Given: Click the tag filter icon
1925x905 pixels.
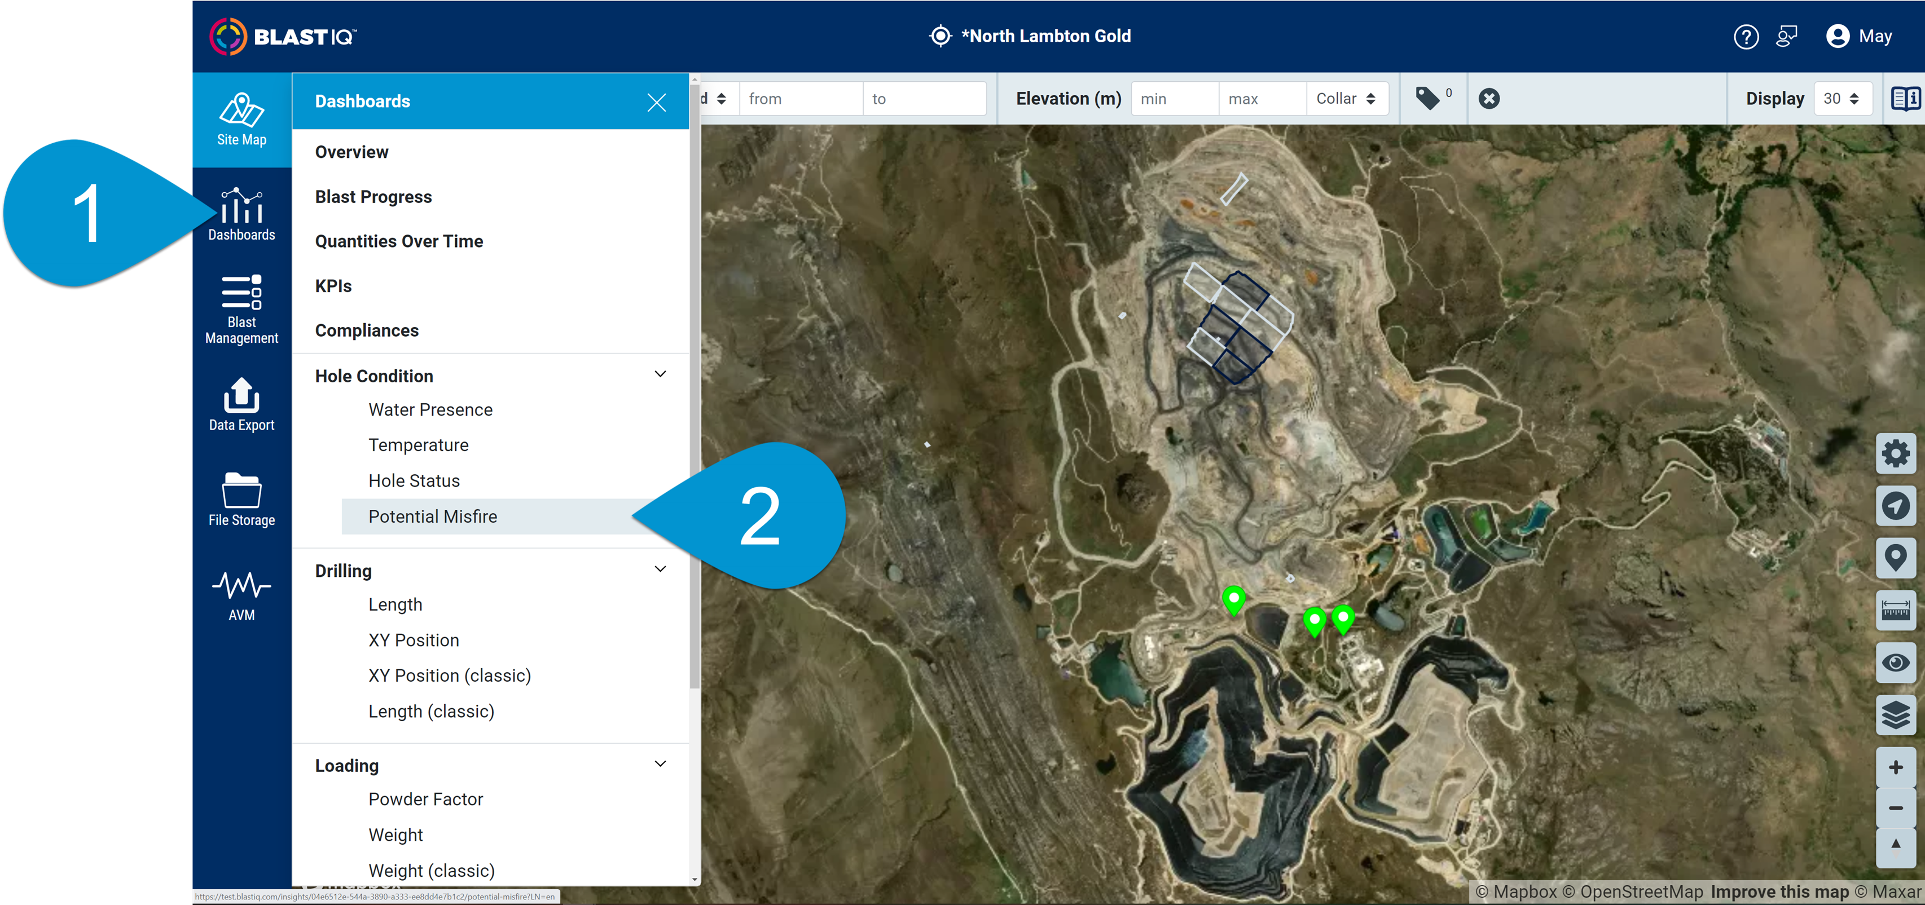Looking at the screenshot, I should coord(1428,99).
